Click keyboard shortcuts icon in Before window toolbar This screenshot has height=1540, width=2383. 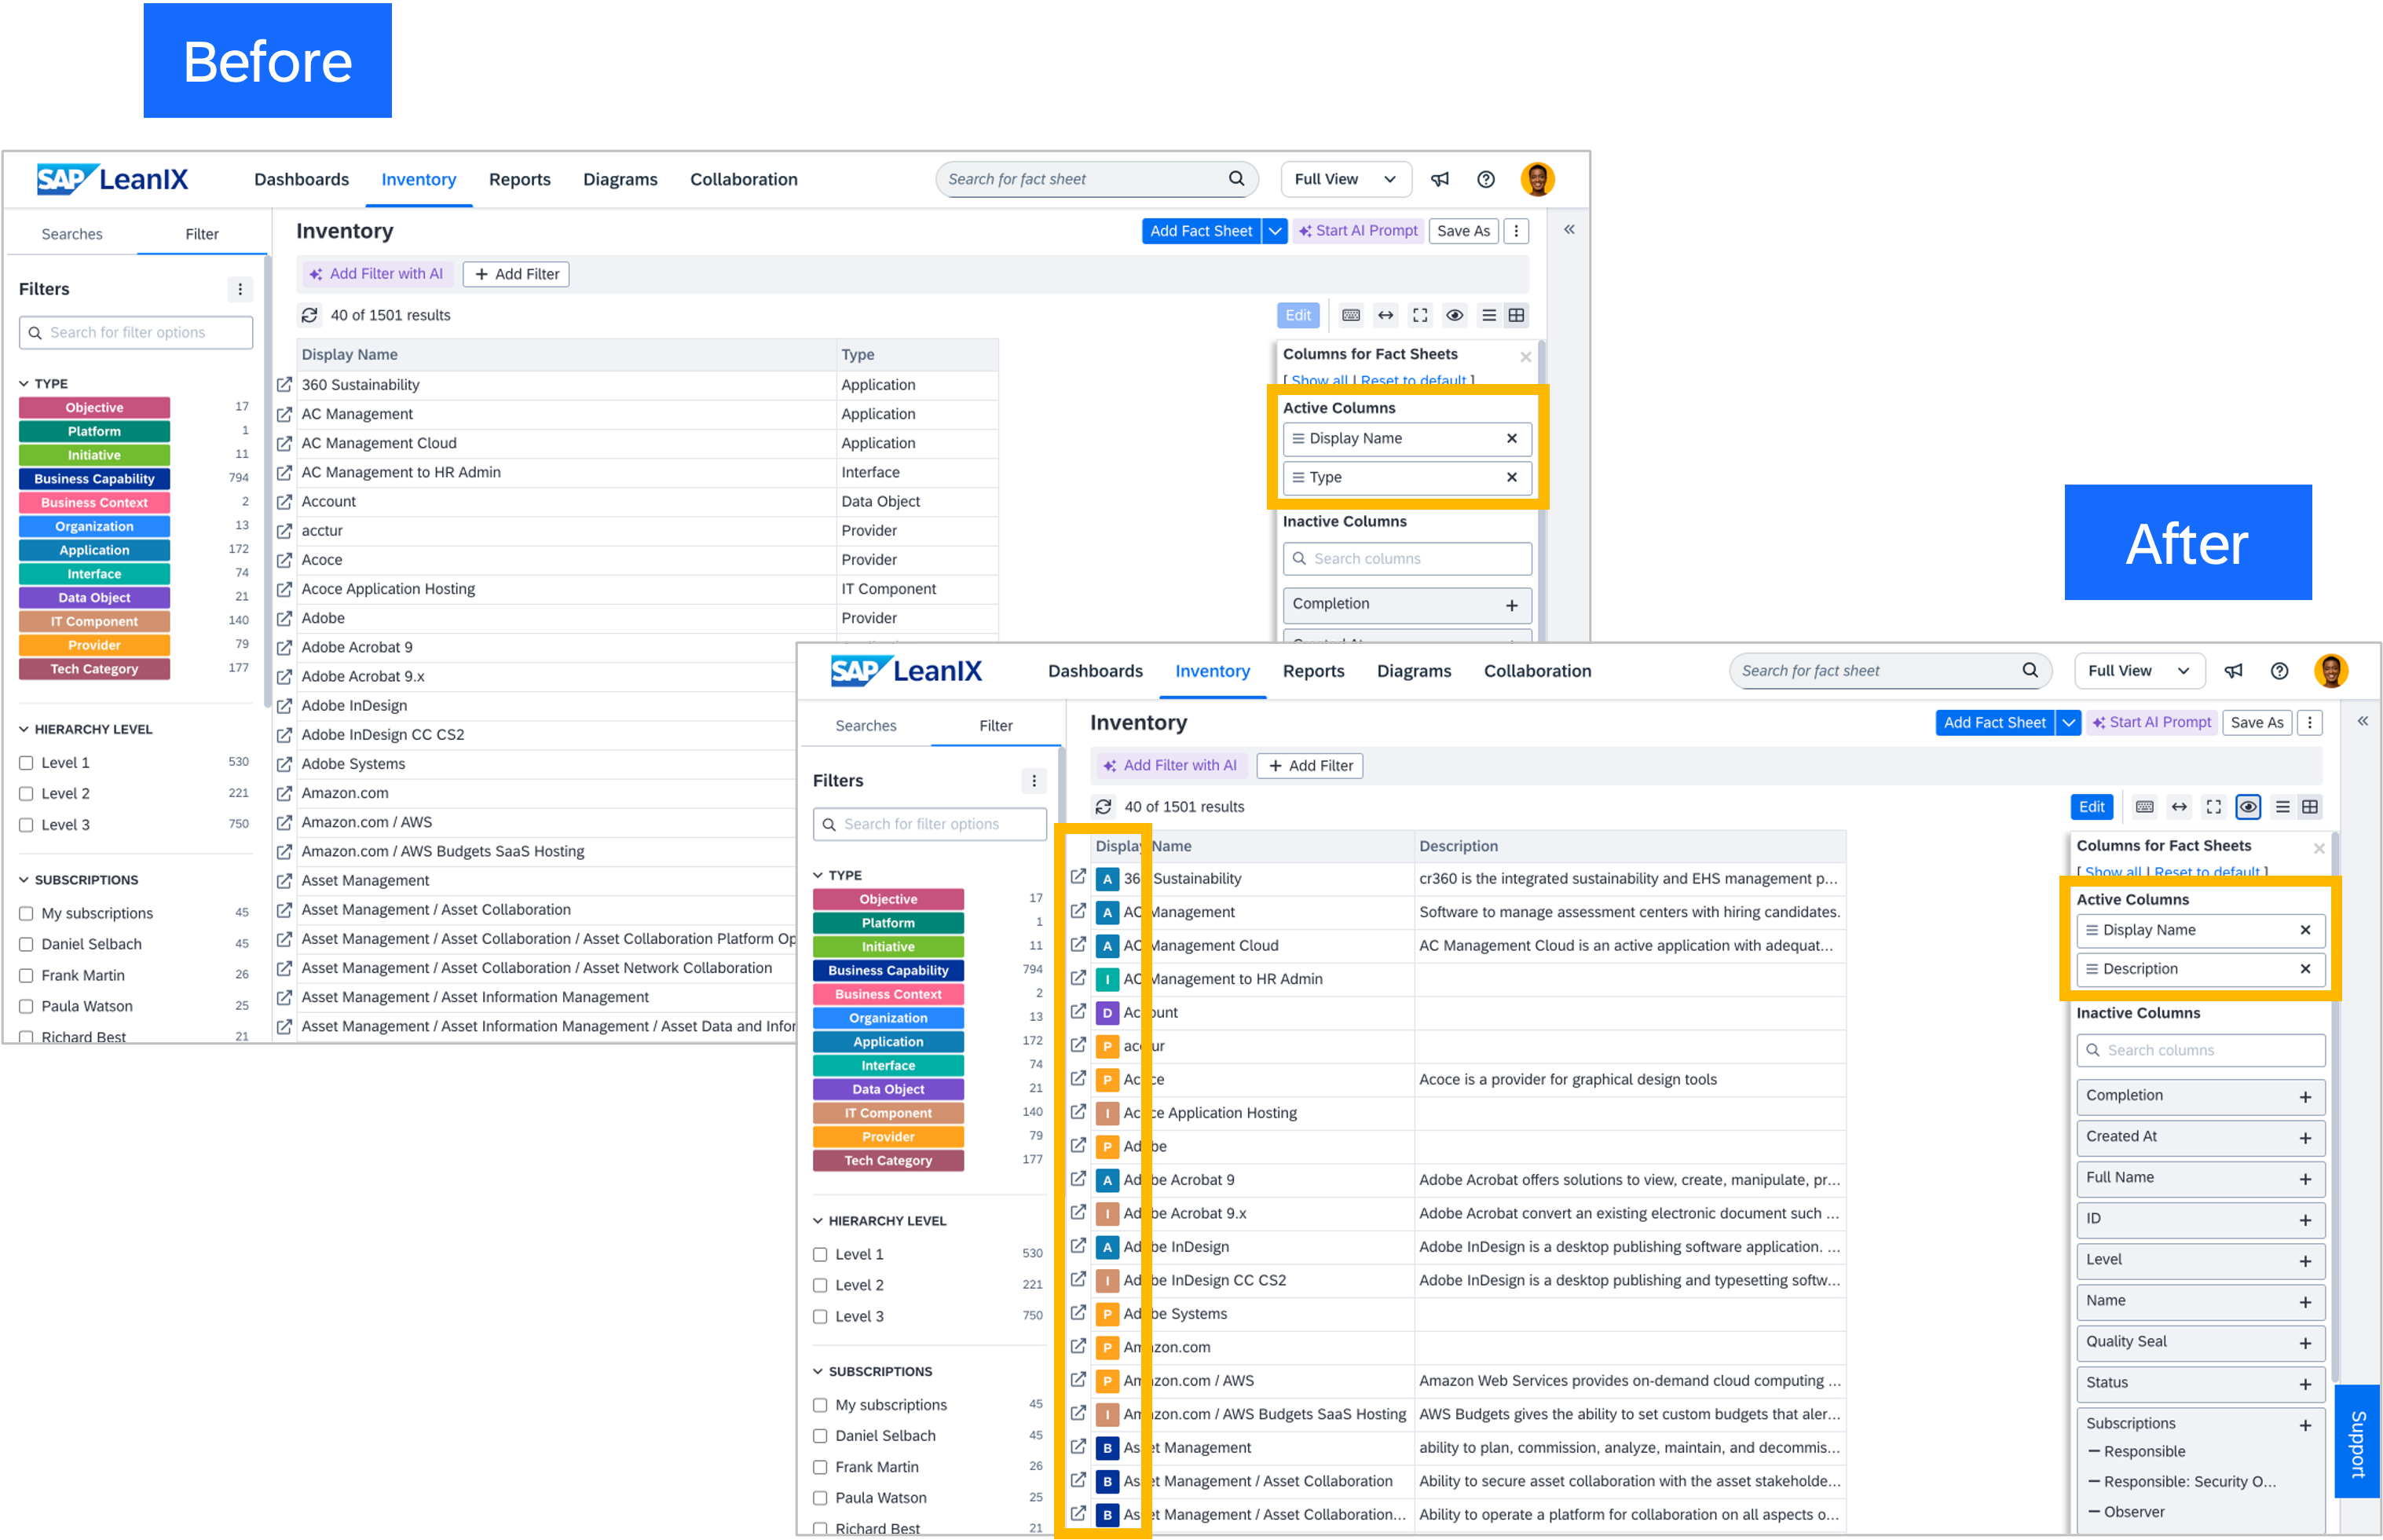pos(1351,315)
